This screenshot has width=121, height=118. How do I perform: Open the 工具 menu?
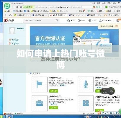click(x=109, y=3)
